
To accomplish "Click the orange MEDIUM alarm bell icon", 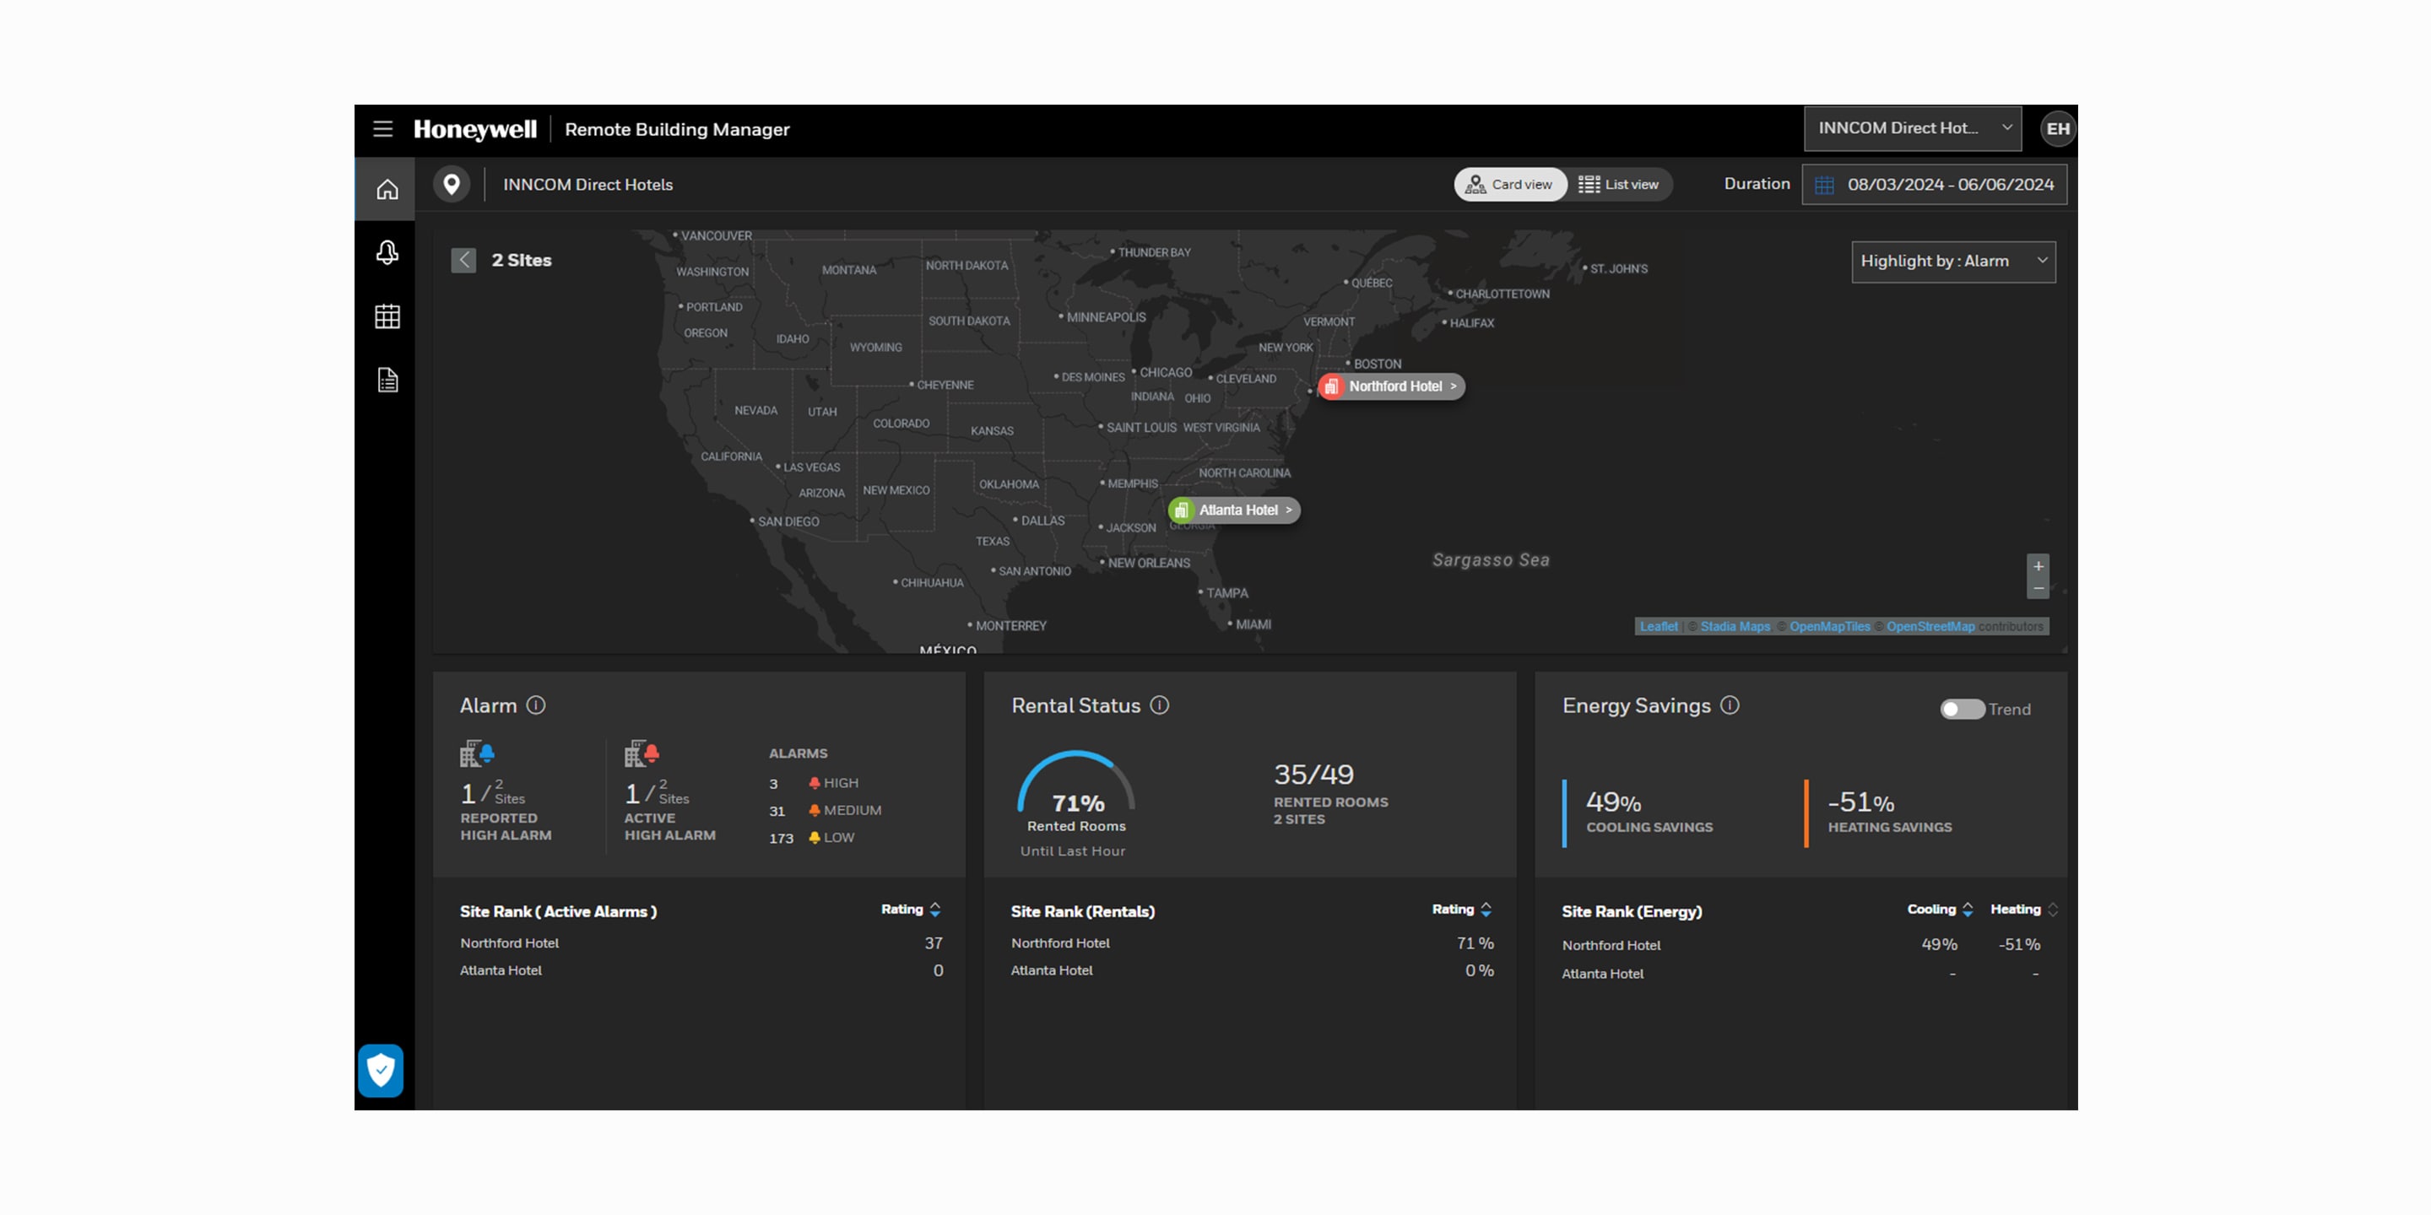I will pyautogui.click(x=814, y=810).
